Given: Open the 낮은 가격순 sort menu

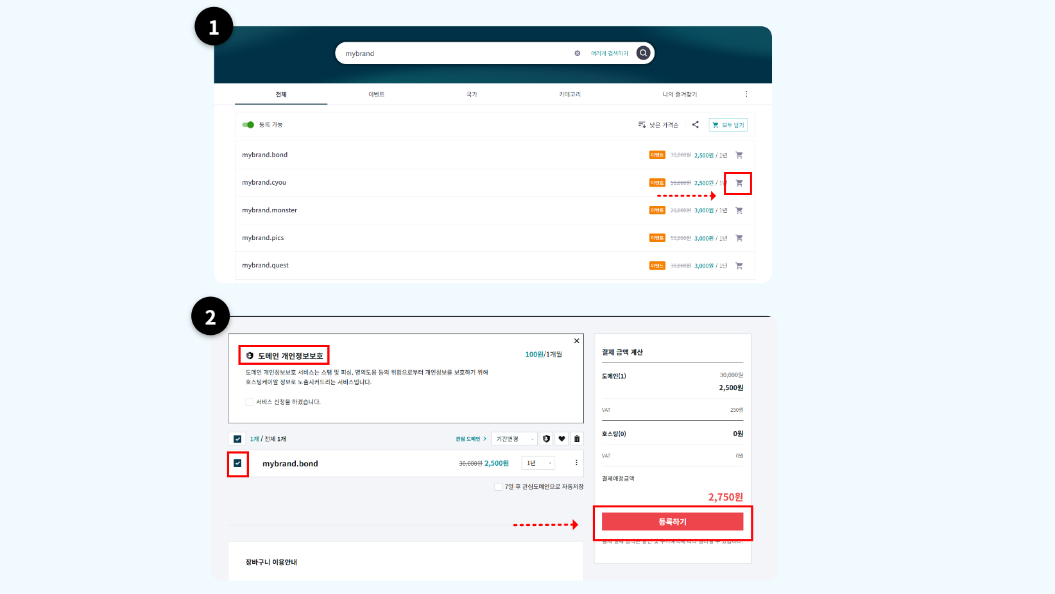Looking at the screenshot, I should tap(658, 124).
